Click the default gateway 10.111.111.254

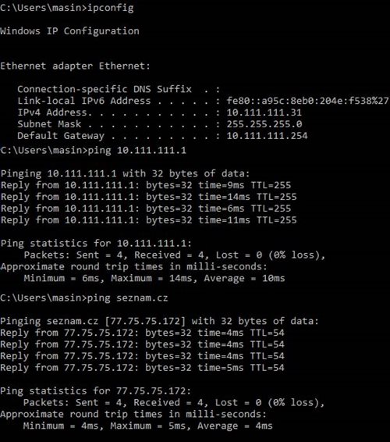point(267,136)
